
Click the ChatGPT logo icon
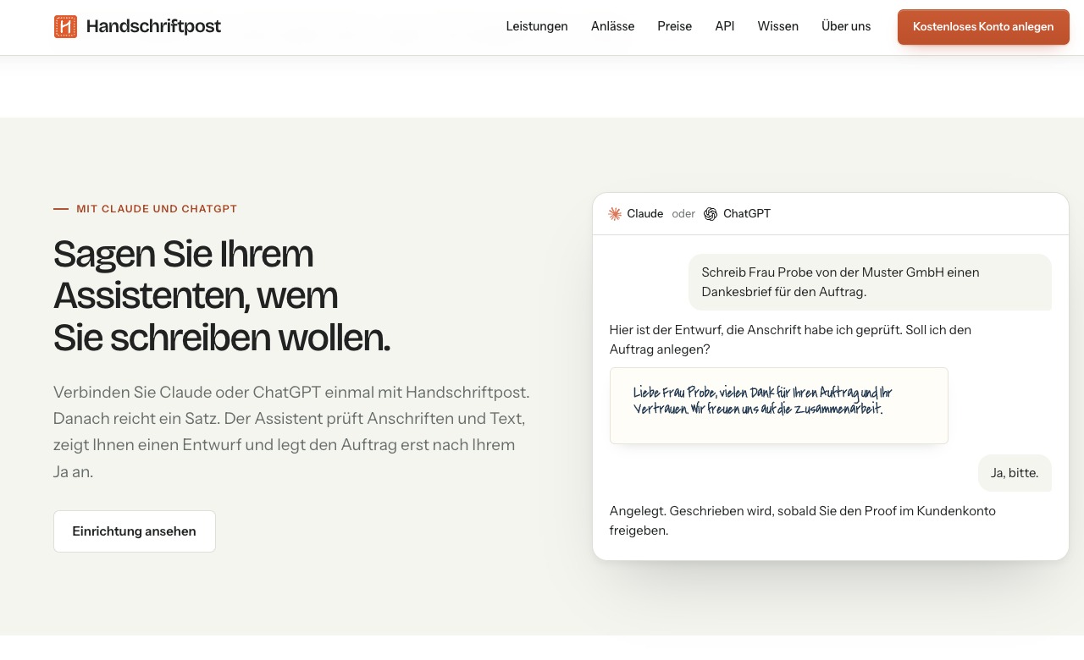711,214
